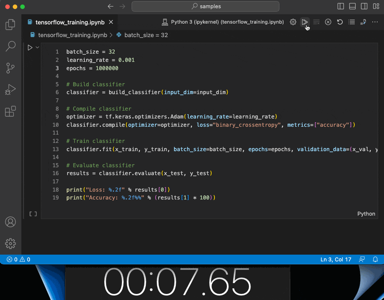
Task: Open the Extensions view
Action: (x=10, y=111)
